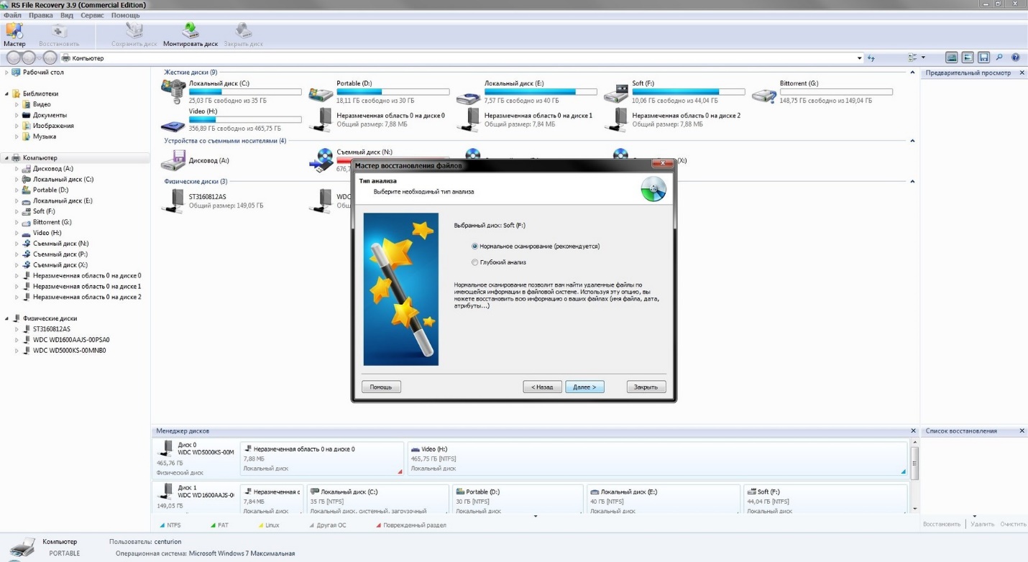This screenshot has width=1028, height=562.
Task: Close the Предварительный просмотр panel
Action: pos(1022,73)
